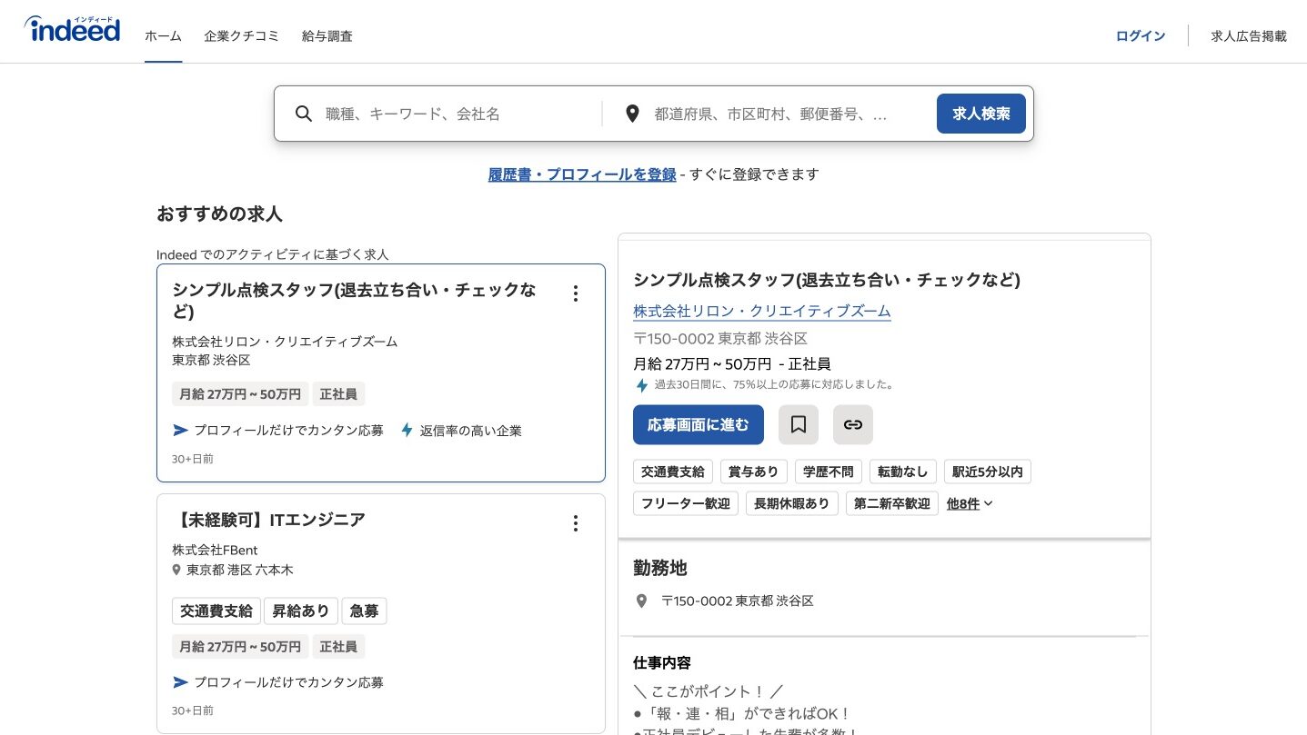This screenshot has width=1307, height=735.
Task: Open 求人広告掲載 link
Action: point(1248,36)
